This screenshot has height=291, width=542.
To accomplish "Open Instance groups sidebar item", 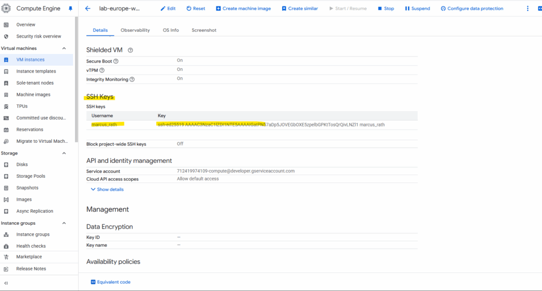I will [x=33, y=234].
